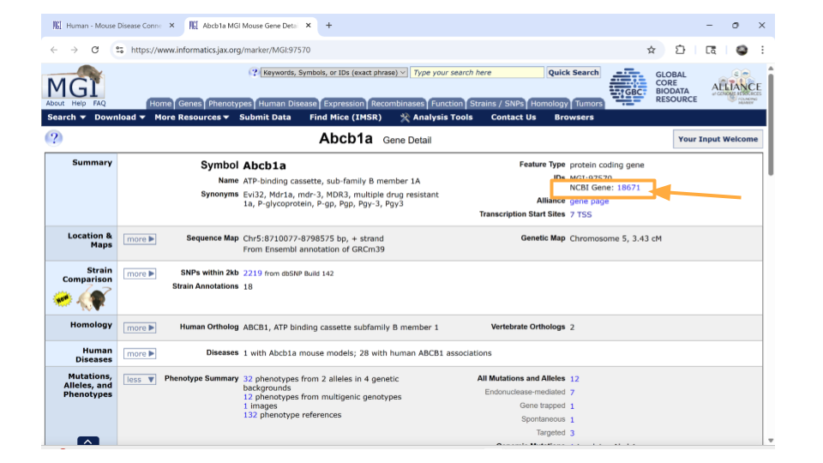Open the Strains / SNPs navigation tab

[x=496, y=104]
